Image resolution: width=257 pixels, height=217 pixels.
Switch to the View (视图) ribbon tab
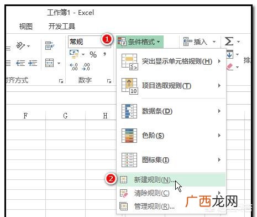(26, 27)
